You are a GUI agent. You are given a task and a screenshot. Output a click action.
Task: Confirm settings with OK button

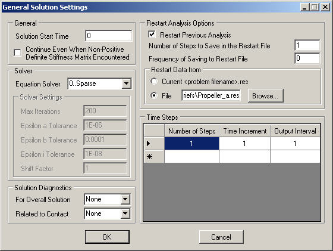click(107, 237)
